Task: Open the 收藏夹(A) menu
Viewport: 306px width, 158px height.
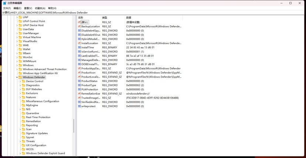Action: [40, 8]
